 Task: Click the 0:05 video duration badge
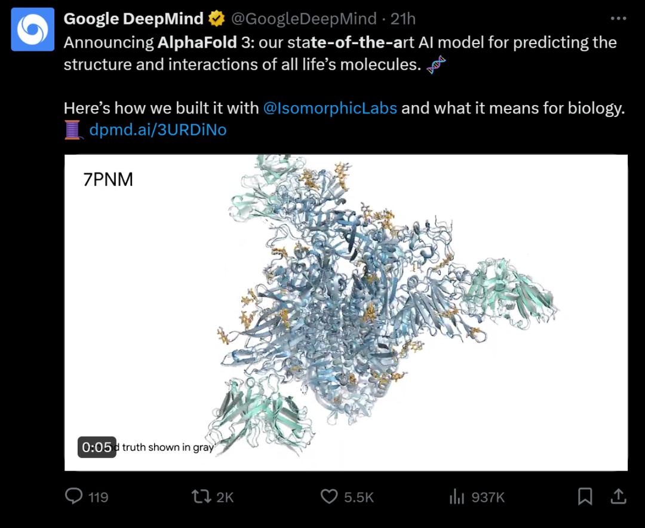97,447
